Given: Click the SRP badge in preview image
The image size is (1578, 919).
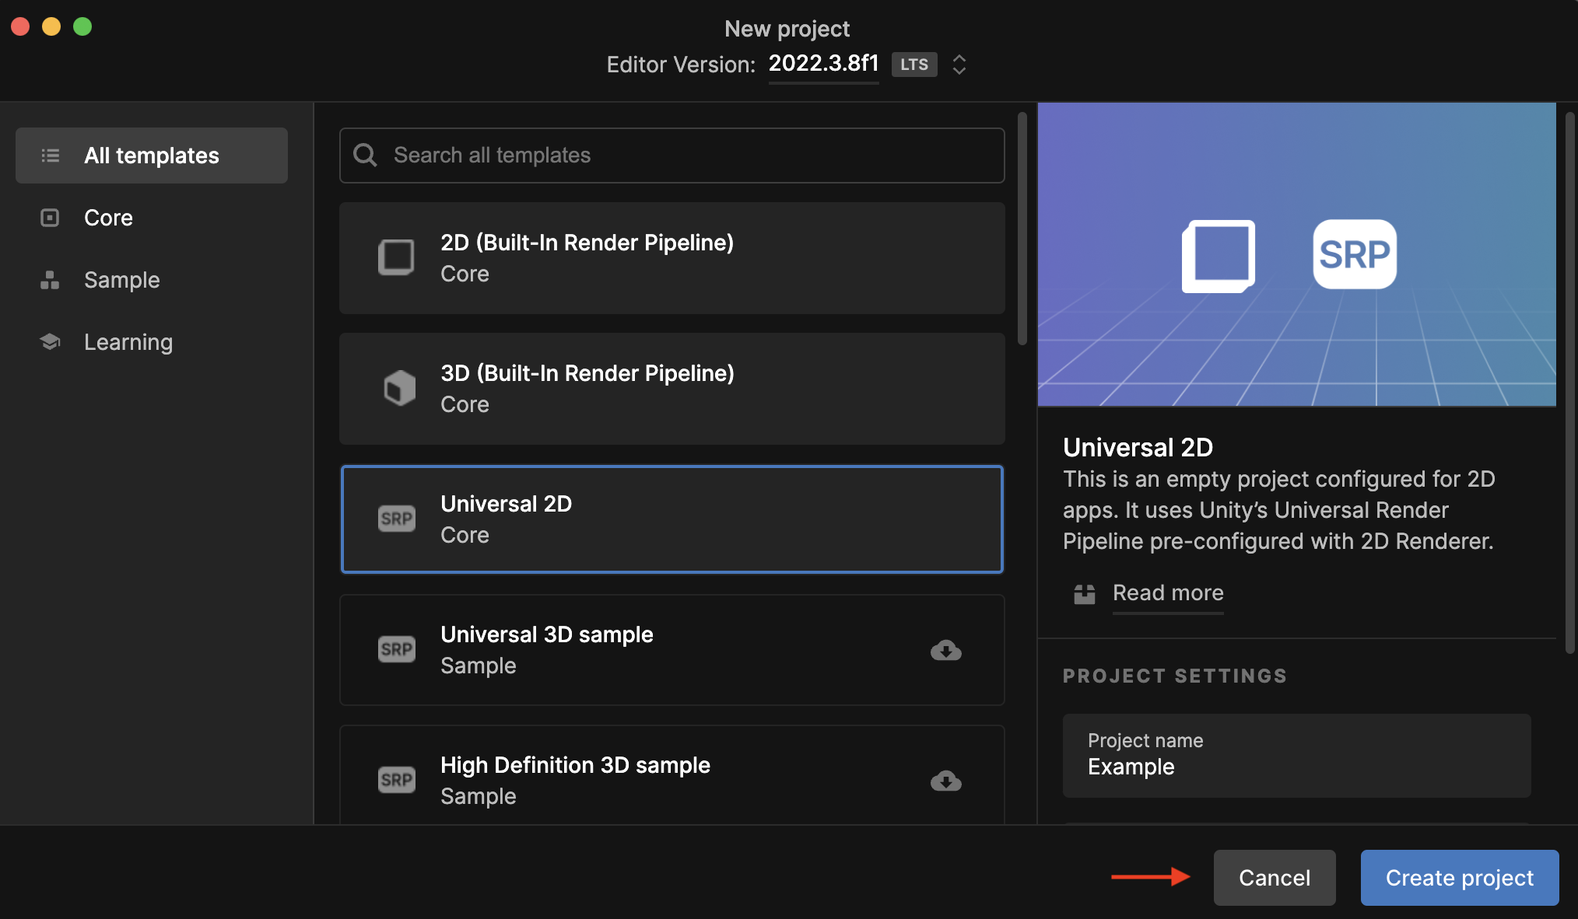Looking at the screenshot, I should tap(1354, 254).
